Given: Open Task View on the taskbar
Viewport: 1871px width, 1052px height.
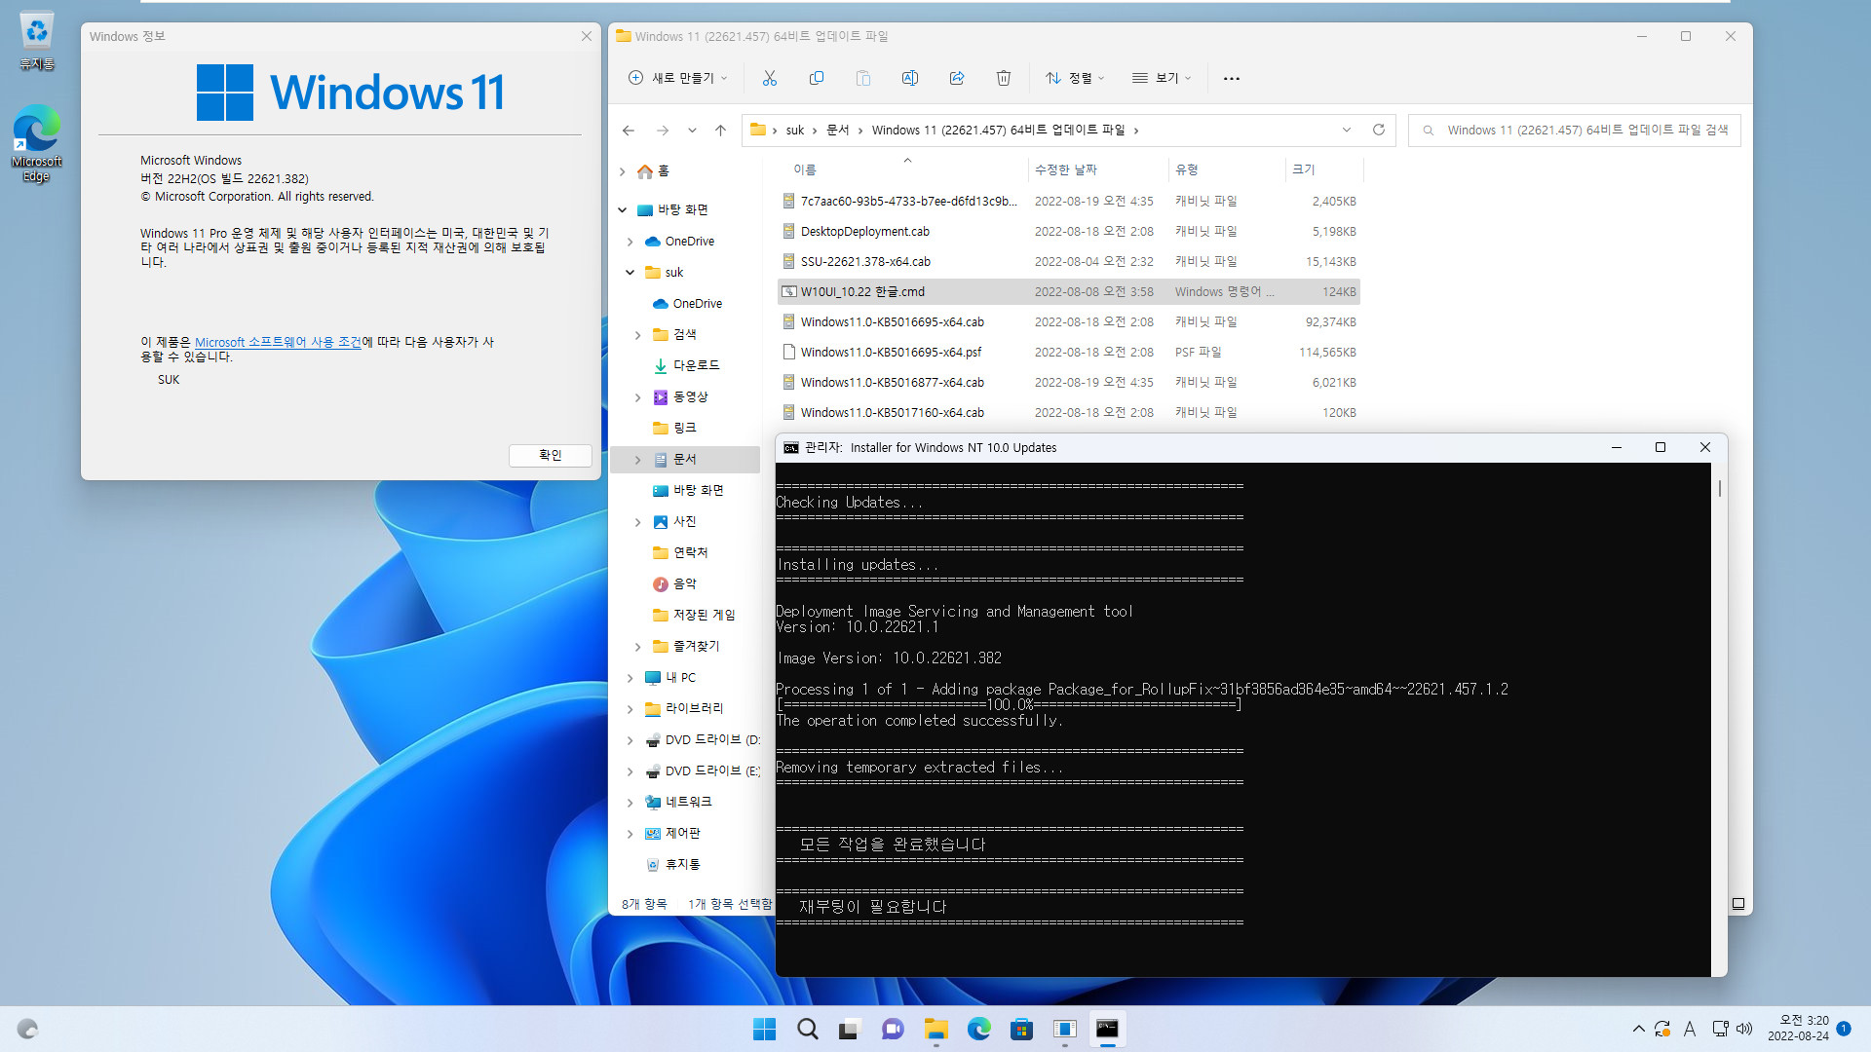Looking at the screenshot, I should pyautogui.click(x=850, y=1029).
